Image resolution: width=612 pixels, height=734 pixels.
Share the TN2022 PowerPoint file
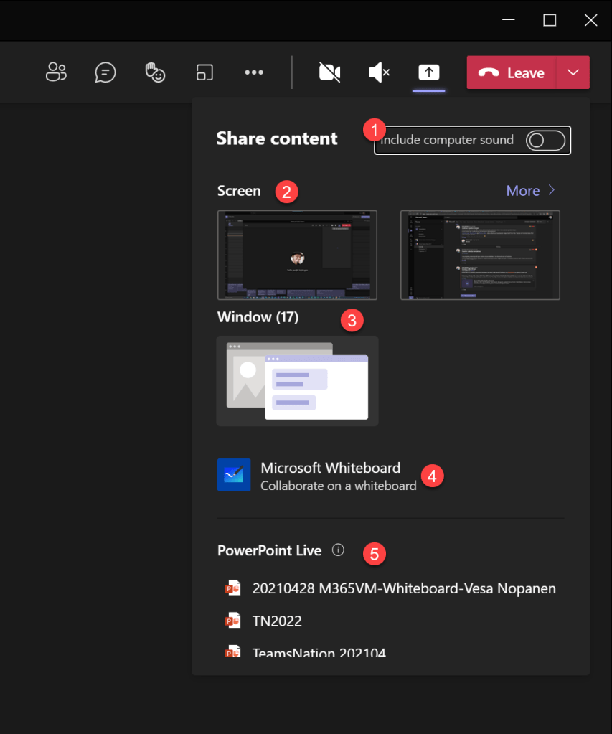tap(277, 621)
